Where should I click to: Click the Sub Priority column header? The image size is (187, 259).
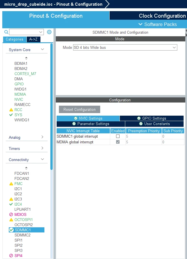click(x=173, y=131)
